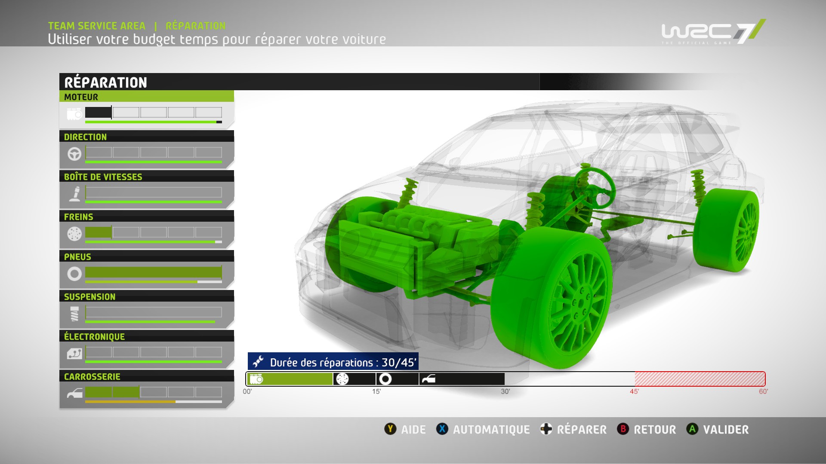The height and width of the screenshot is (464, 826).
Task: Click the Moteur repair segment bar
Action: [x=154, y=113]
